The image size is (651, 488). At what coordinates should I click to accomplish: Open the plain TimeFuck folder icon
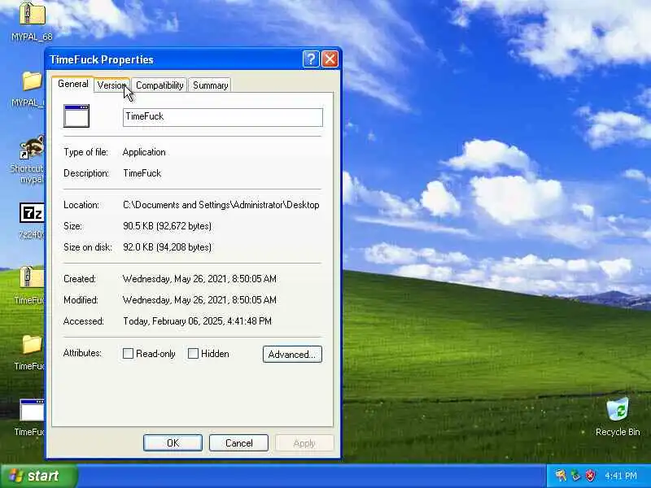(x=32, y=344)
